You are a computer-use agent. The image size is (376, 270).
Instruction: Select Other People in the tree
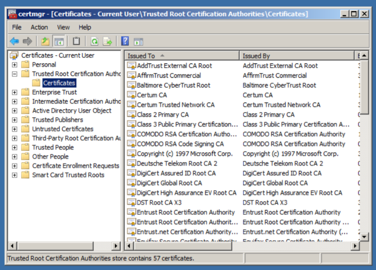point(51,157)
